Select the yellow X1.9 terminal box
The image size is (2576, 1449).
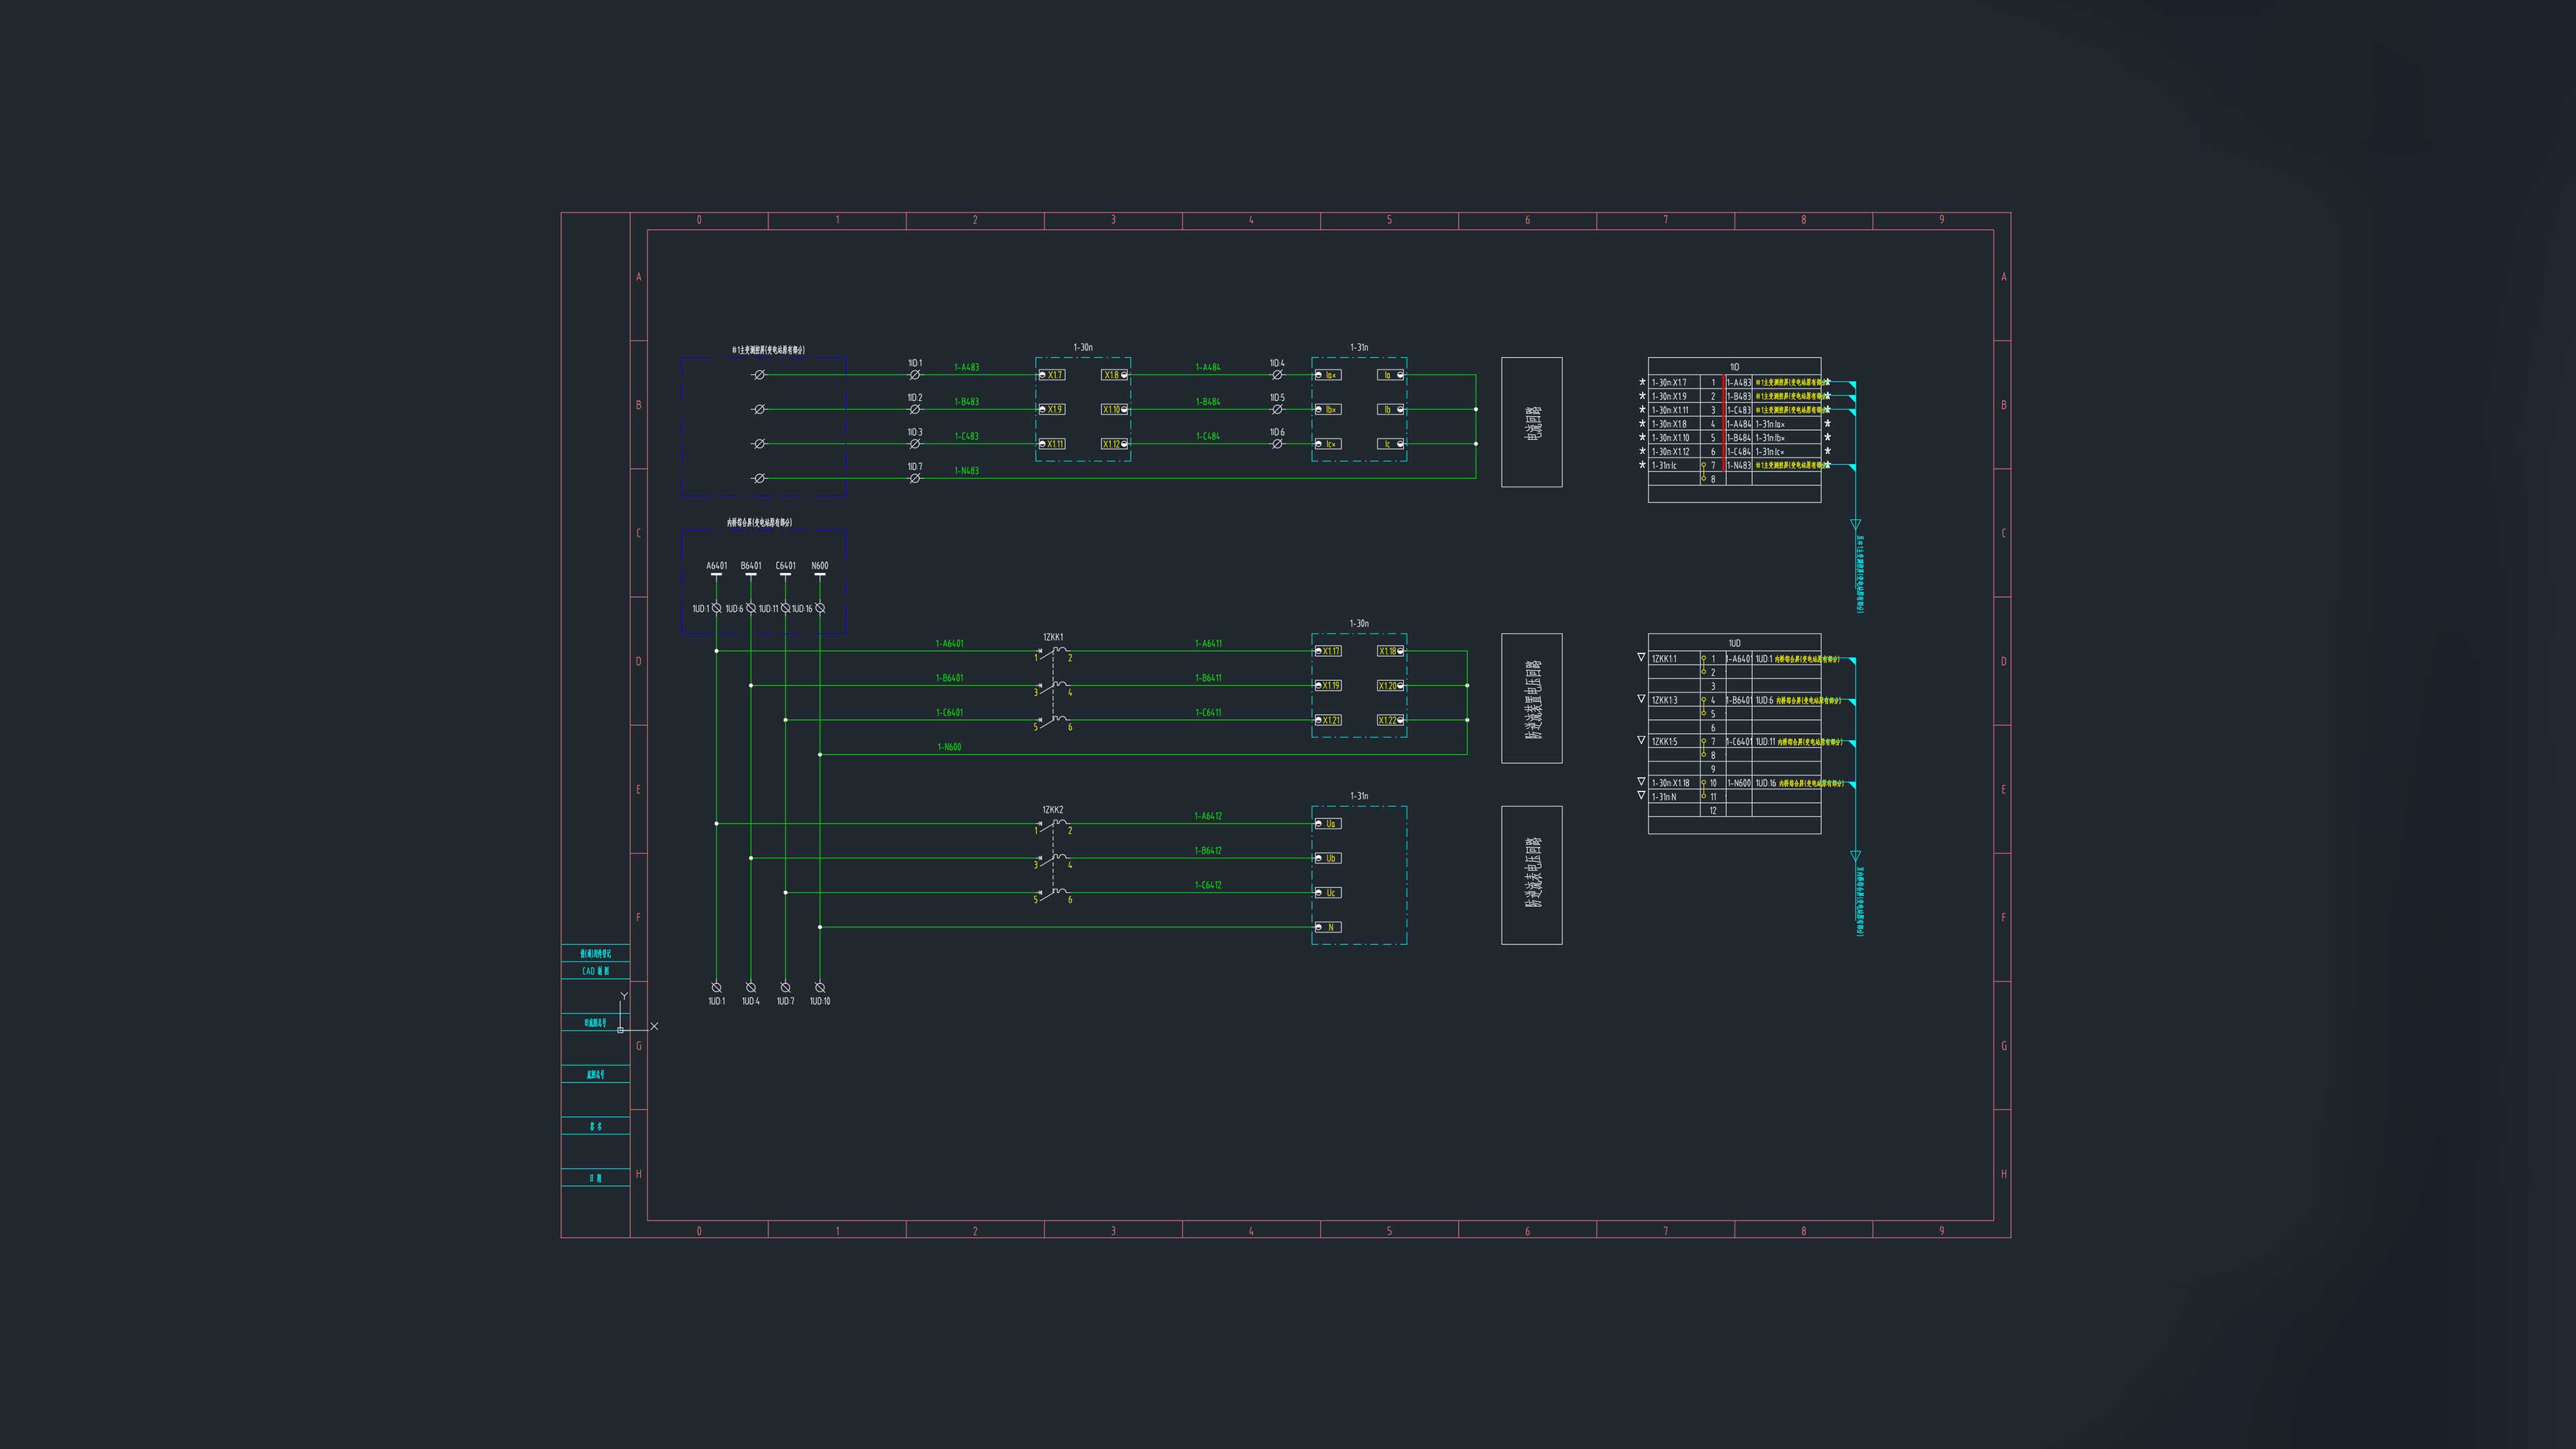(1051, 409)
